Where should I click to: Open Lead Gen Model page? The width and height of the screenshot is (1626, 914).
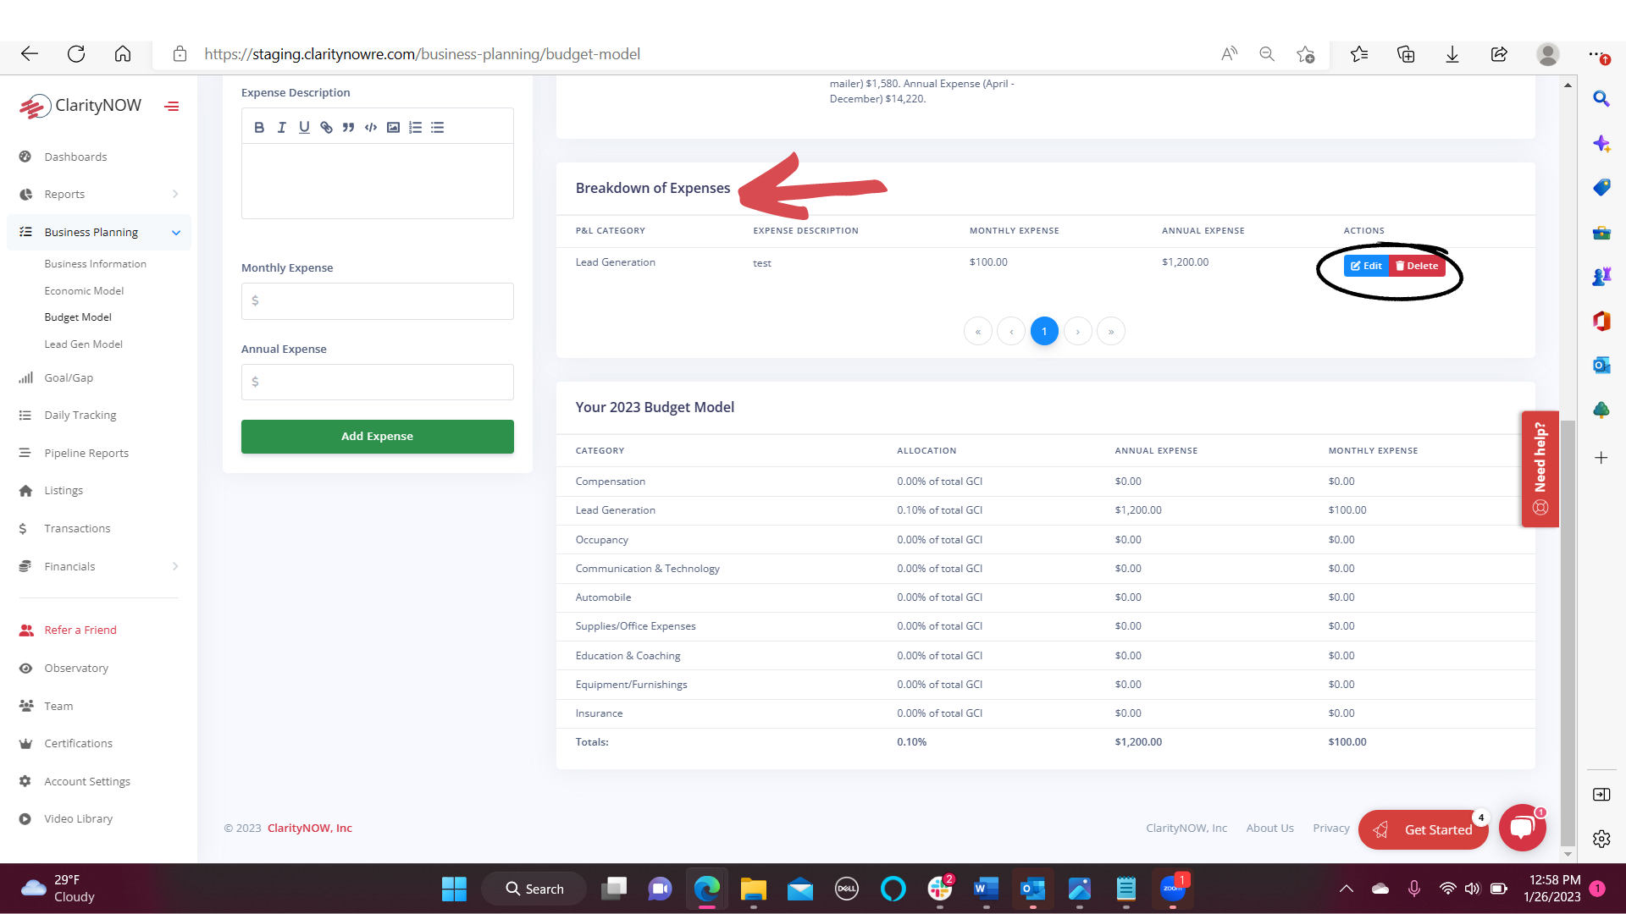83,344
